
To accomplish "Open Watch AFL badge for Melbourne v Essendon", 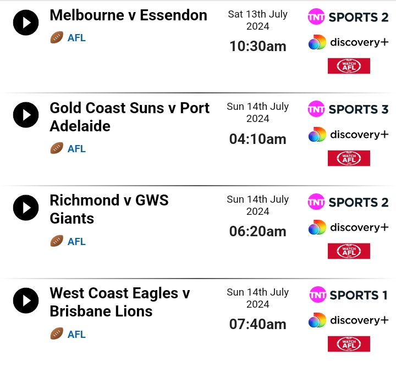I will tap(349, 66).
